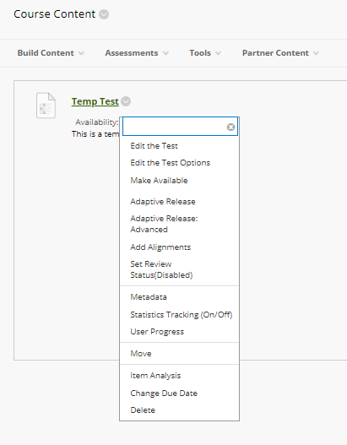347x445 pixels.
Task: Choose Make Available from the menu
Action: pyautogui.click(x=159, y=180)
